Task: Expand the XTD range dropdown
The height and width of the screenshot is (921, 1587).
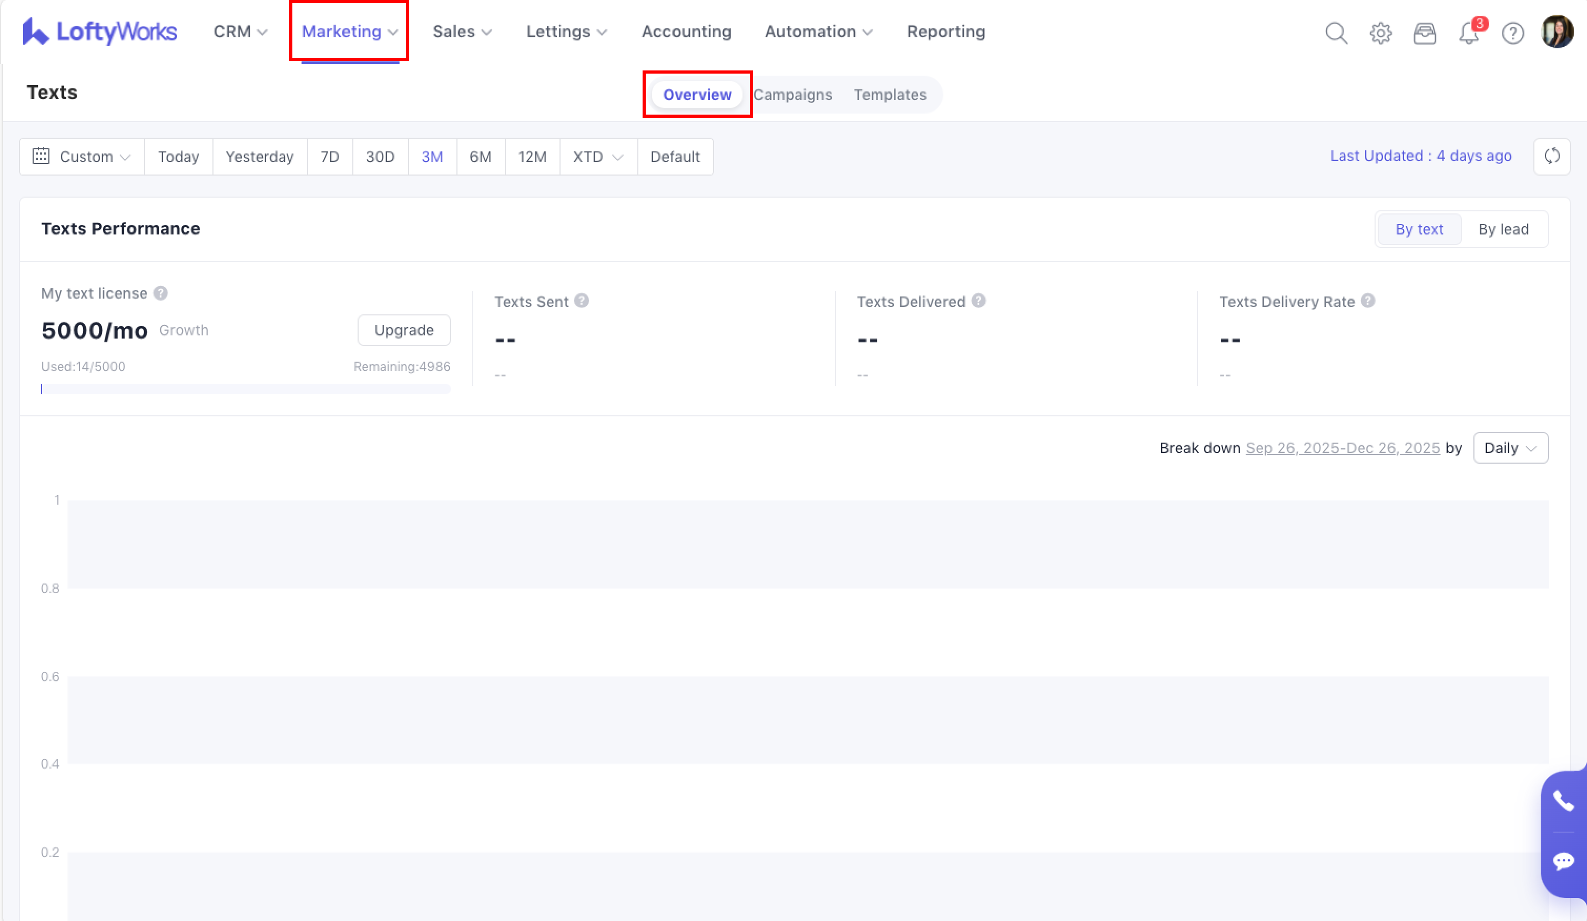Action: click(598, 157)
